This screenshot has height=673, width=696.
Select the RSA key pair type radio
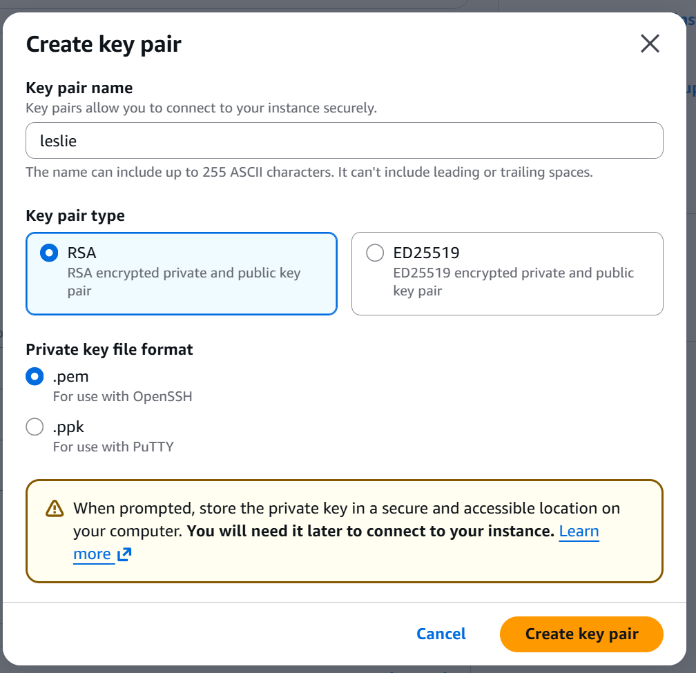pos(48,253)
